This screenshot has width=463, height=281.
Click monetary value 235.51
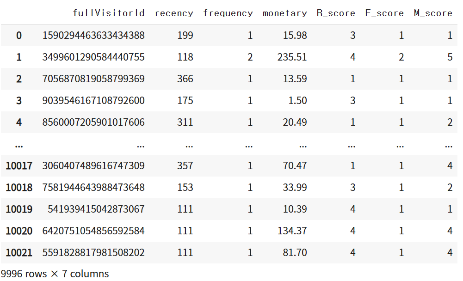tap(292, 57)
